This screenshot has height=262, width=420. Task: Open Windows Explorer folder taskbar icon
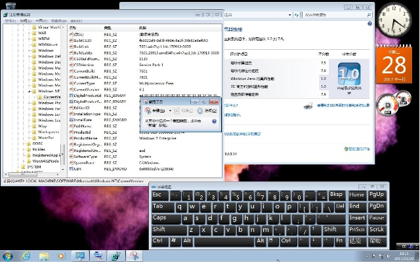click(x=44, y=256)
